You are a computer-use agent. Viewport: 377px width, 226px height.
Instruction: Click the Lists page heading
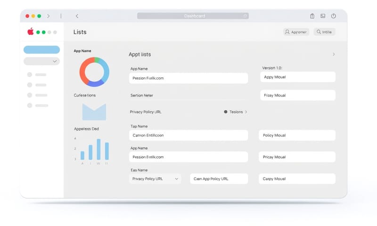(x=80, y=32)
